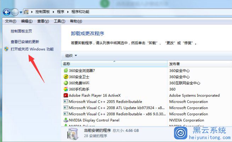This screenshot has width=232, height=142.
Task: Select the 360安全浏览器7 program name
Action: [82, 71]
